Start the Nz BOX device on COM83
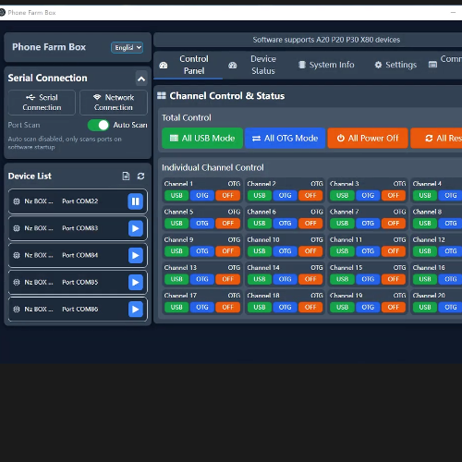 coord(136,228)
